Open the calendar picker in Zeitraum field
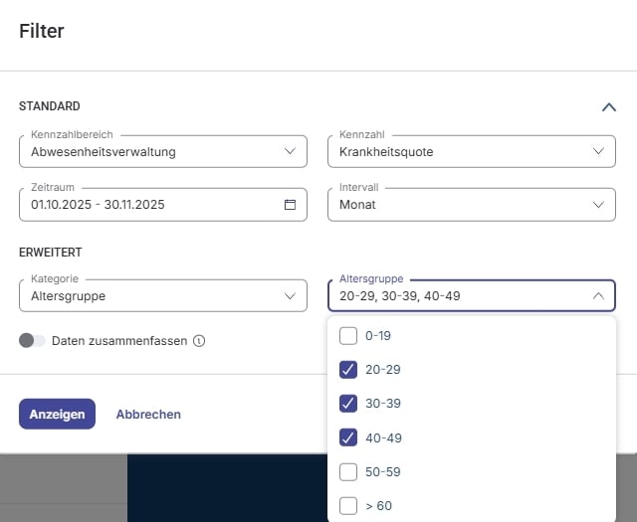The width and height of the screenshot is (637, 522). [x=291, y=205]
